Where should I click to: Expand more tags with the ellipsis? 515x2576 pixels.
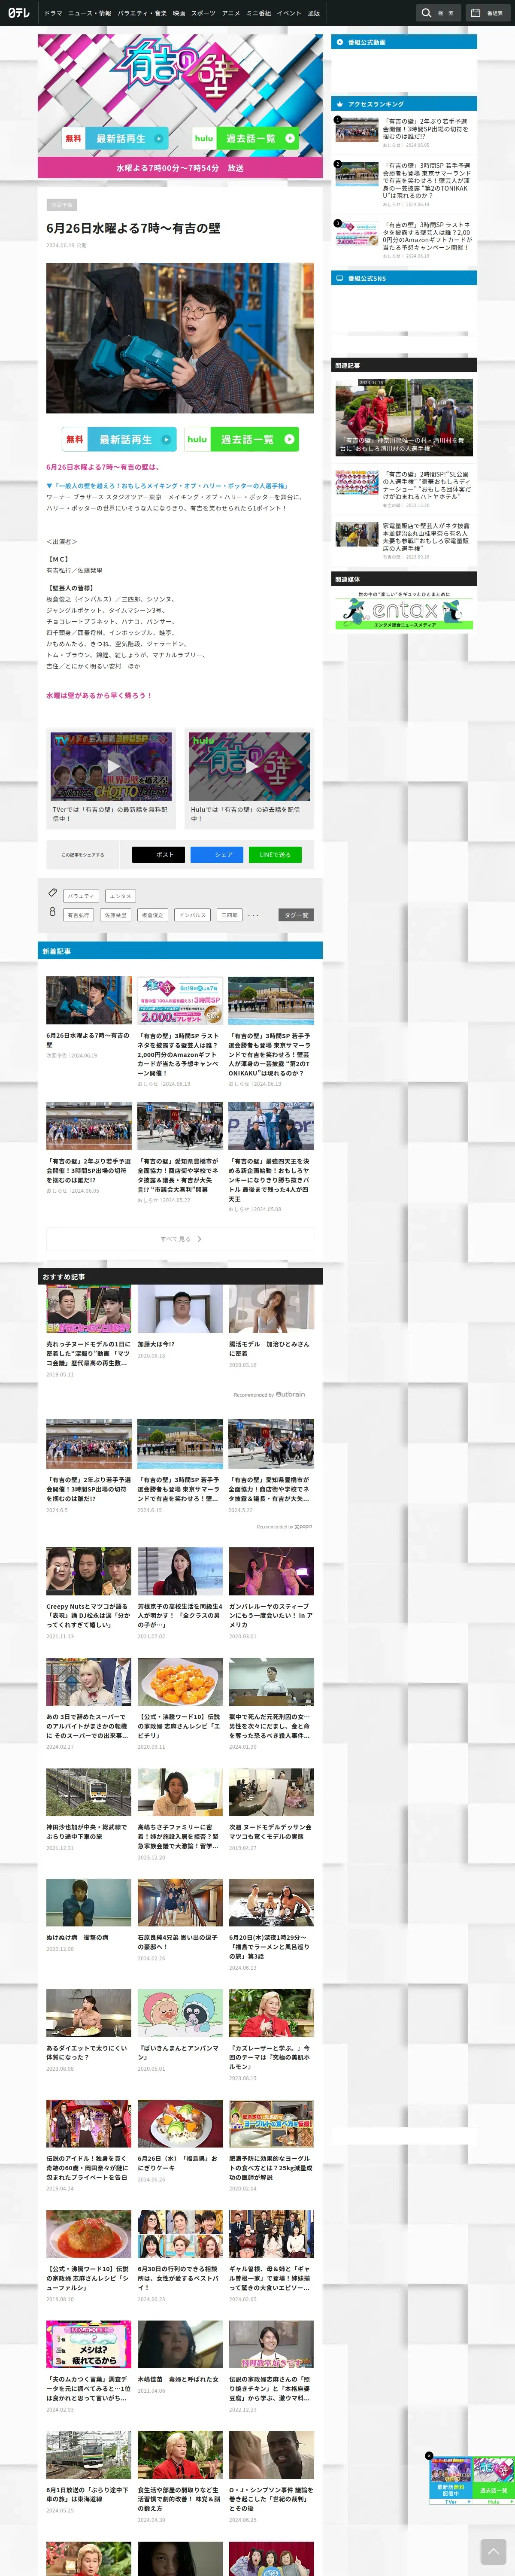coord(254,915)
